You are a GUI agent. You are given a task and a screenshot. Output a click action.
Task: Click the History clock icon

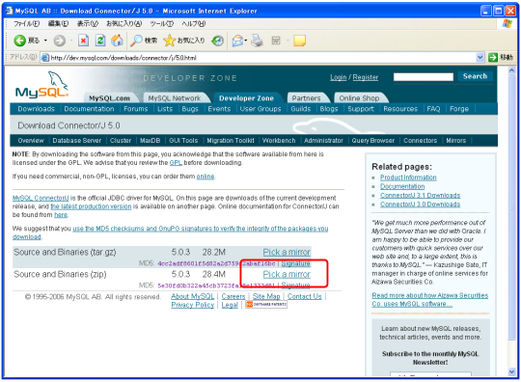coord(218,41)
